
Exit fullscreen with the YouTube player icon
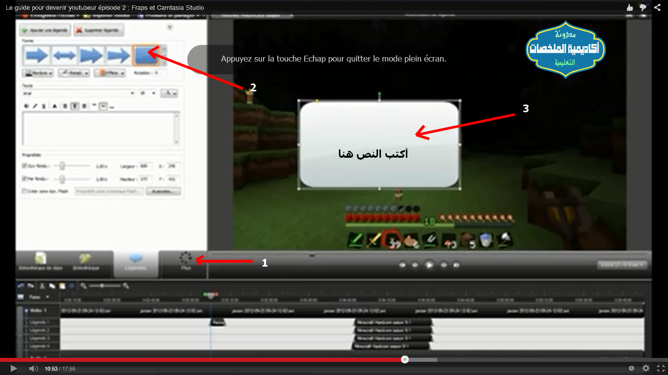(x=661, y=368)
